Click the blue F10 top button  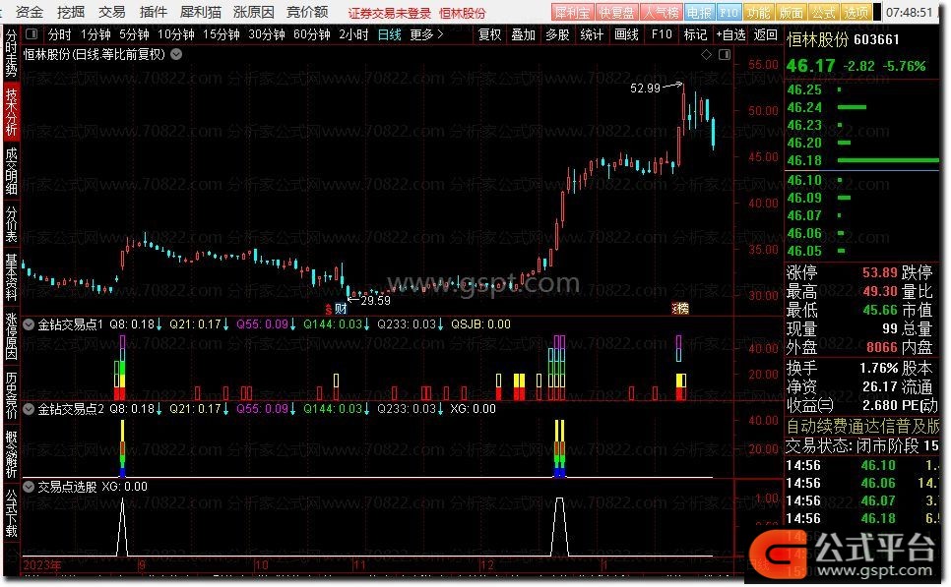[729, 12]
